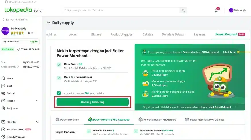Click the Gabung Sekarang button
Viewport: 251px width, 140px height.
(x=93, y=102)
